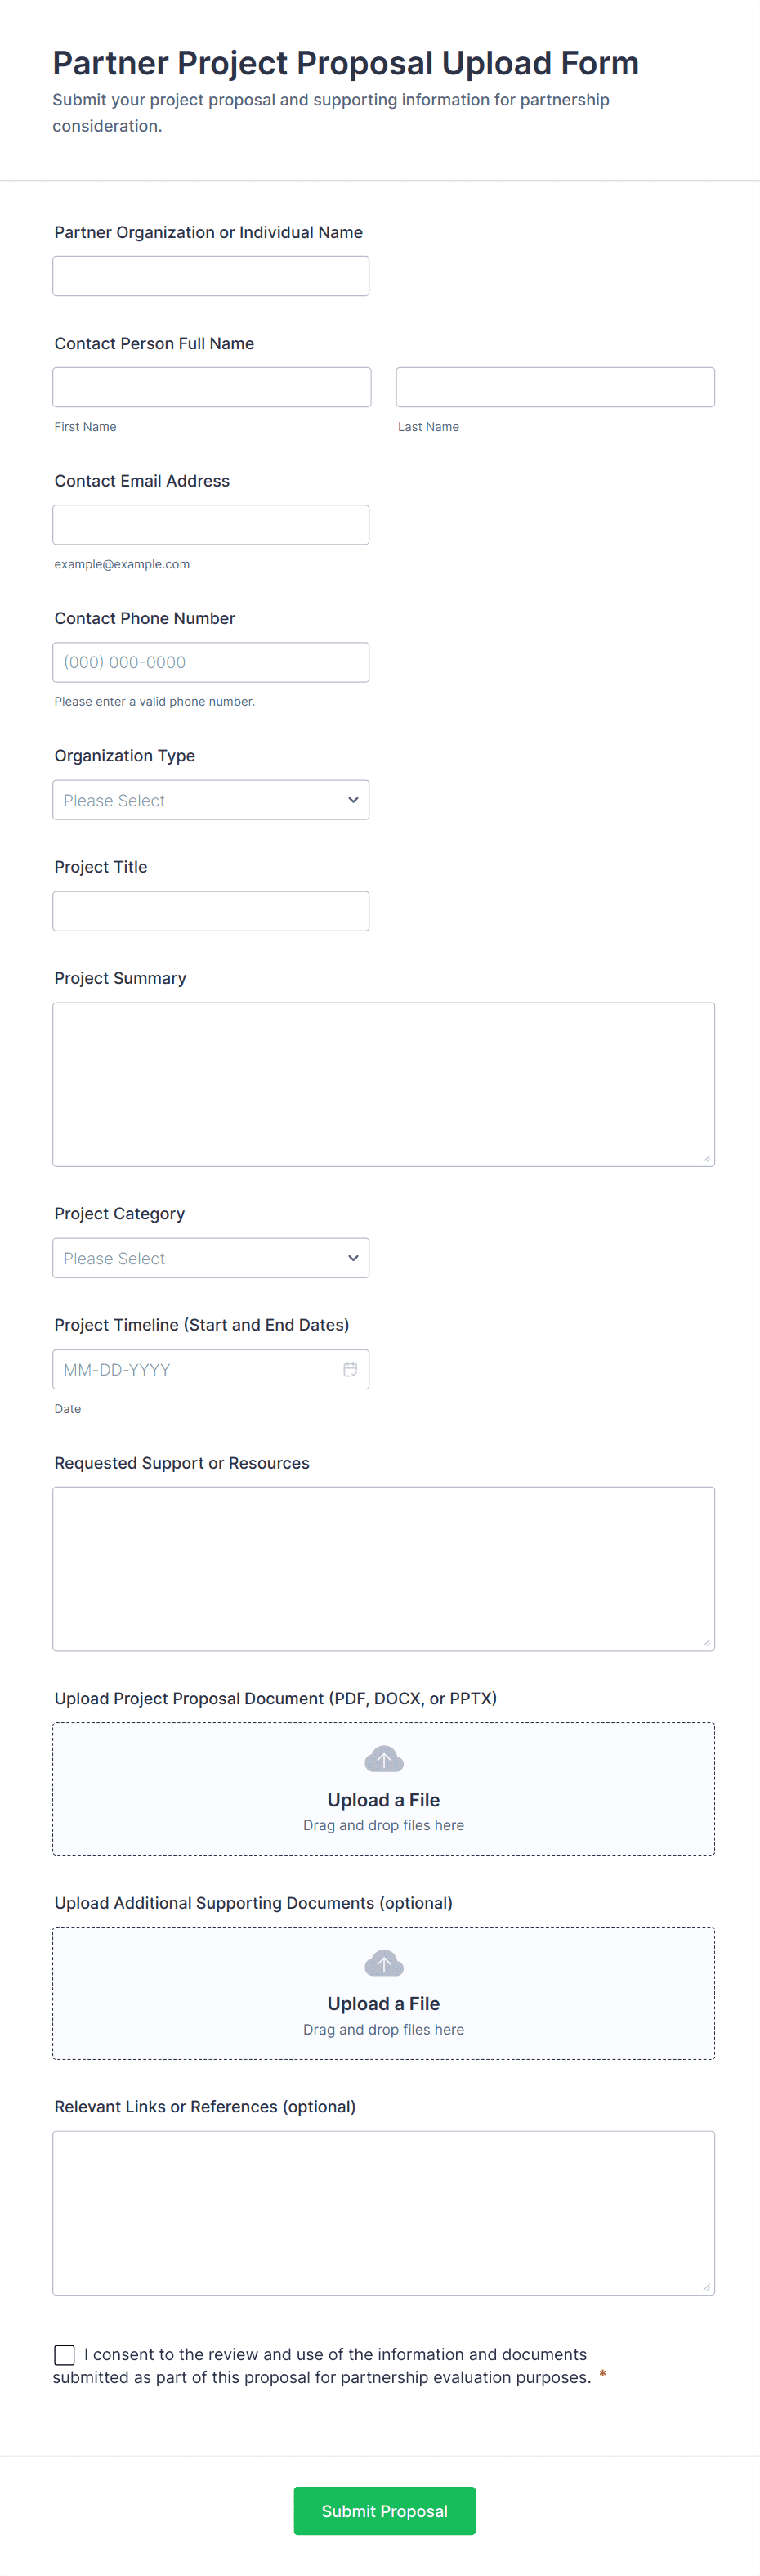Click the First Name input field
Image resolution: width=760 pixels, height=2576 pixels.
pos(211,386)
